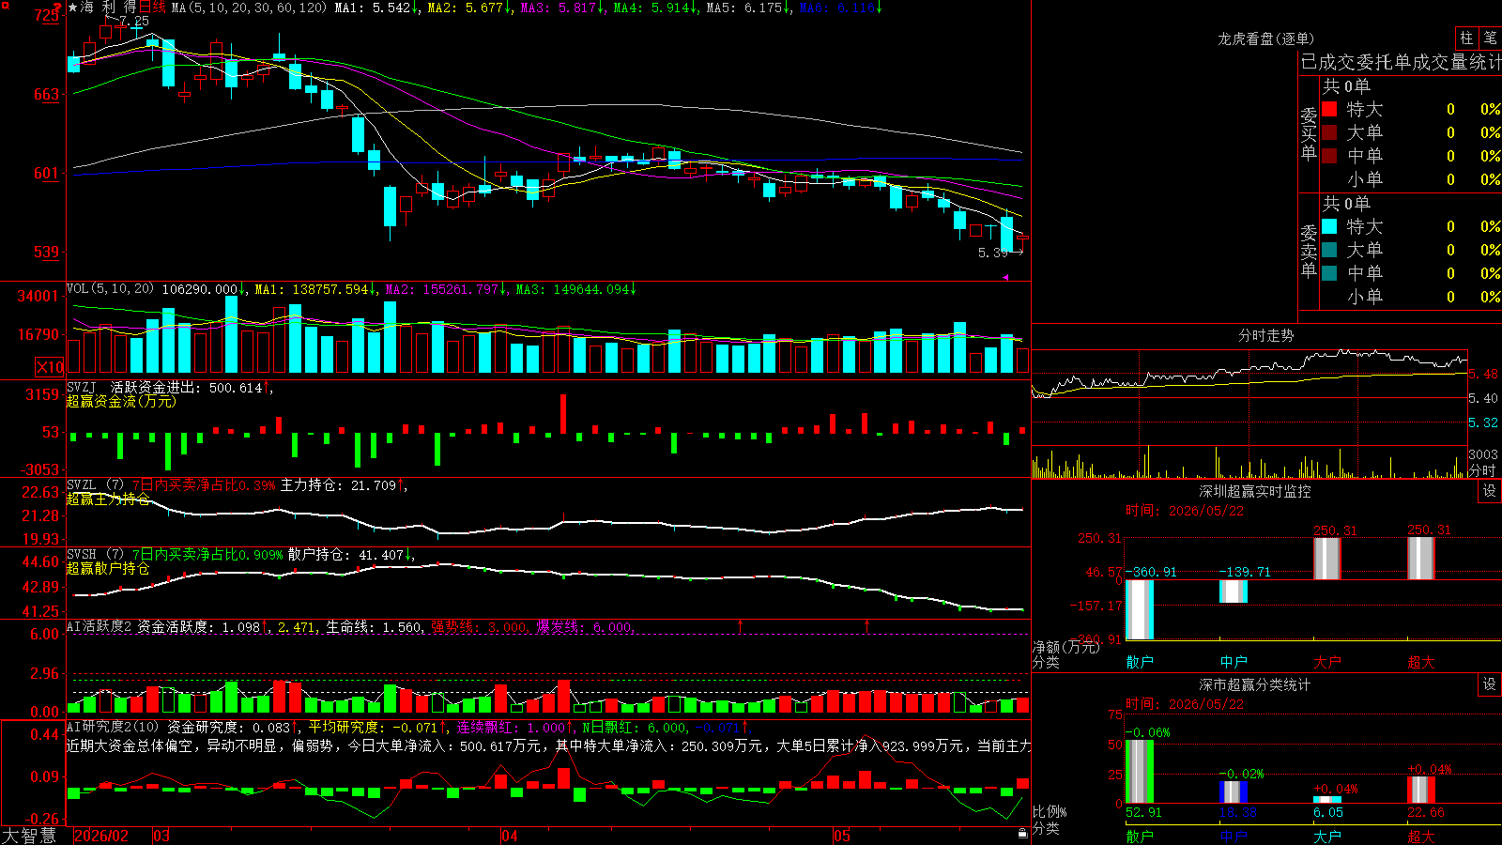Open SVSH (7) indicator label
Viewport: 1502px width, 845px height.
(95, 555)
